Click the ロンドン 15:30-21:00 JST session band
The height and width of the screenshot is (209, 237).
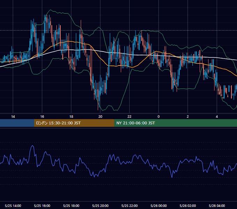point(74,123)
